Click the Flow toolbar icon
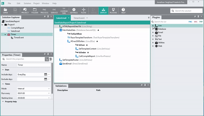Image resolution: width=204 pixels, height=116 pixels. (84, 10)
